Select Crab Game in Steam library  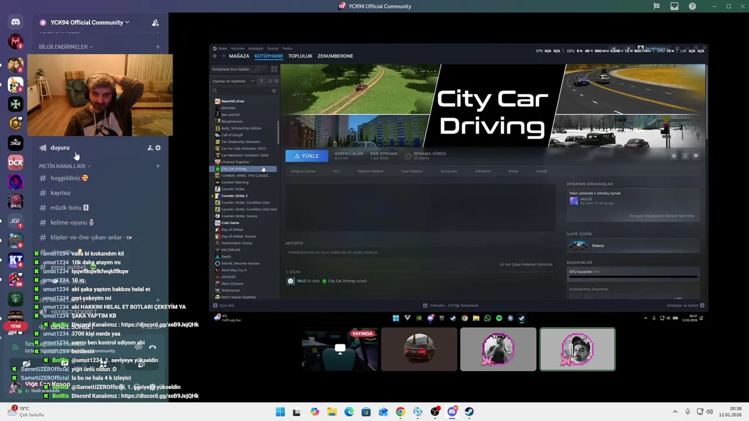pos(230,223)
